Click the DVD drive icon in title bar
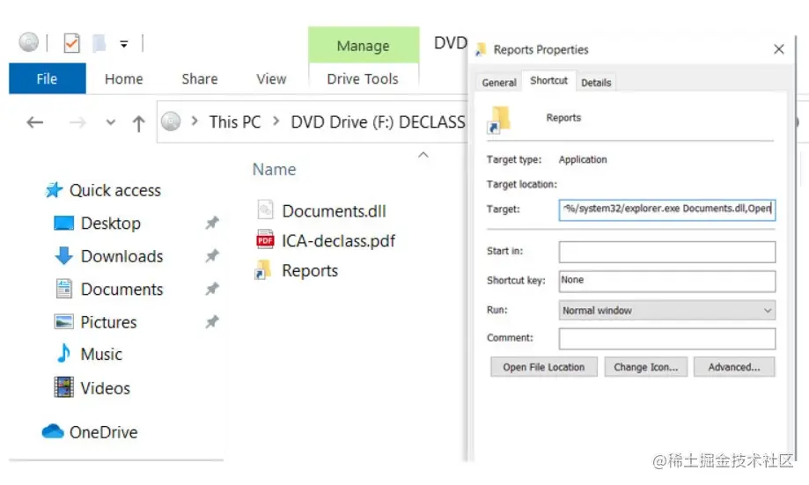 (29, 42)
